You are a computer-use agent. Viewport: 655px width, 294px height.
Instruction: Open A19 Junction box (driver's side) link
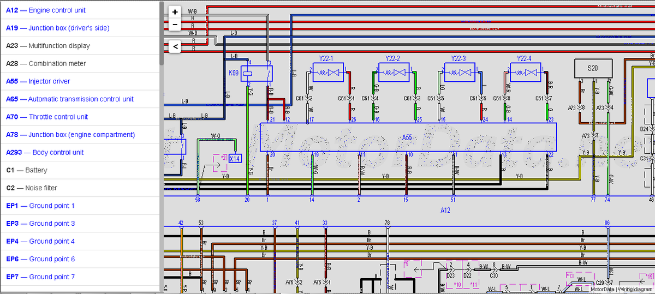coord(58,28)
